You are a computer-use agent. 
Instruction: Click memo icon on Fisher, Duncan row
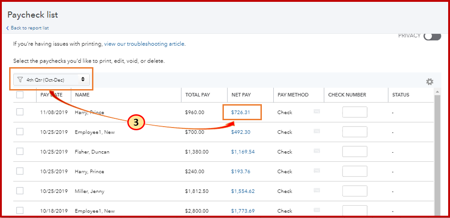point(317,151)
